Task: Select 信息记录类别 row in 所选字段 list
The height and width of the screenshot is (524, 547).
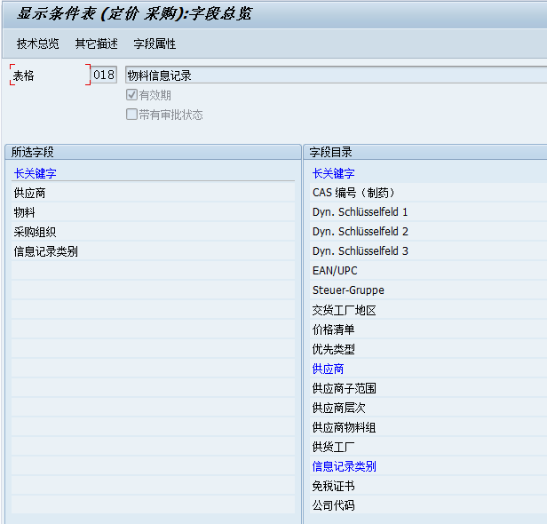Action: (x=153, y=251)
